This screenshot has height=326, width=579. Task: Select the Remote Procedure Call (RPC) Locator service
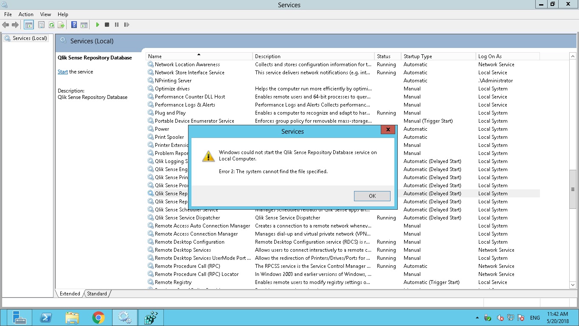[343, 274]
